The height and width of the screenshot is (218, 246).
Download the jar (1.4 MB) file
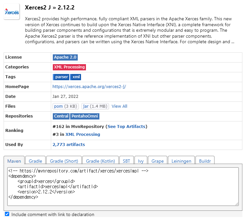click(95, 106)
